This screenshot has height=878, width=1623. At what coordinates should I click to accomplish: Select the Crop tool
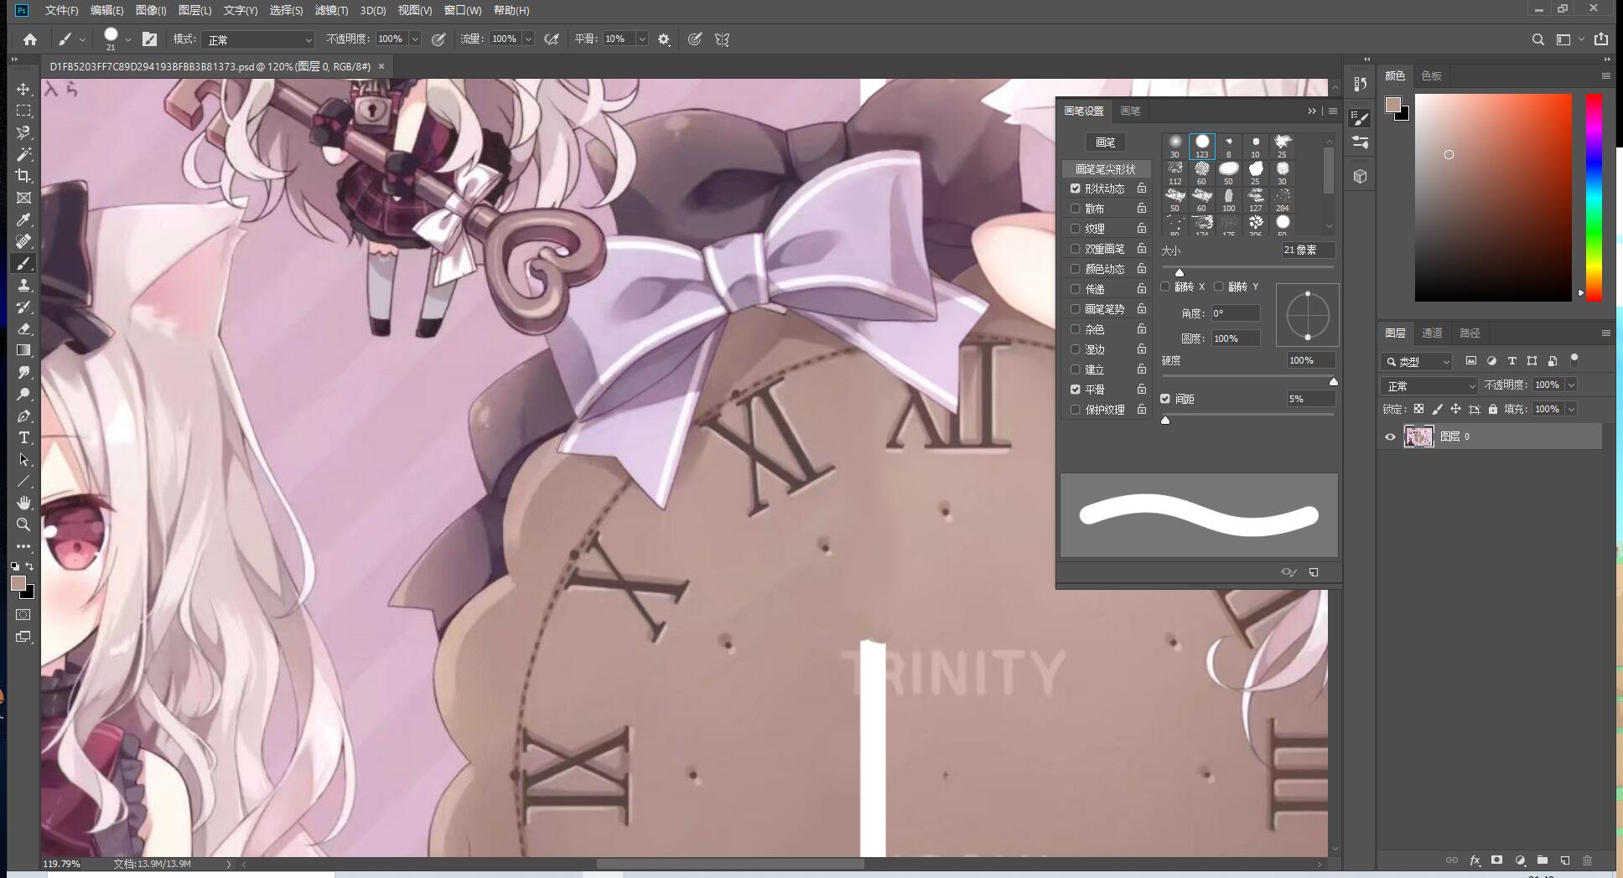point(23,176)
